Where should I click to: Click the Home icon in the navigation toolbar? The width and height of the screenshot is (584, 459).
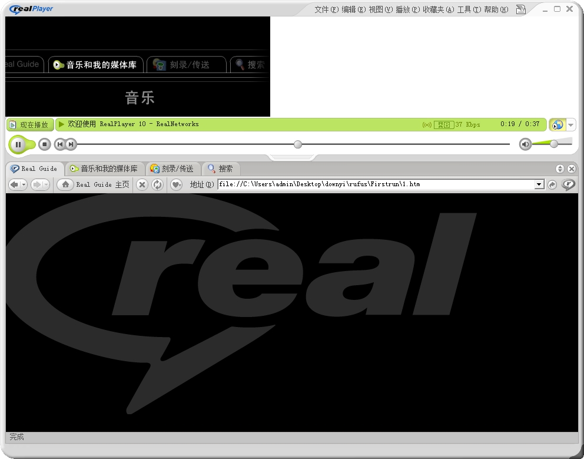[x=65, y=184]
